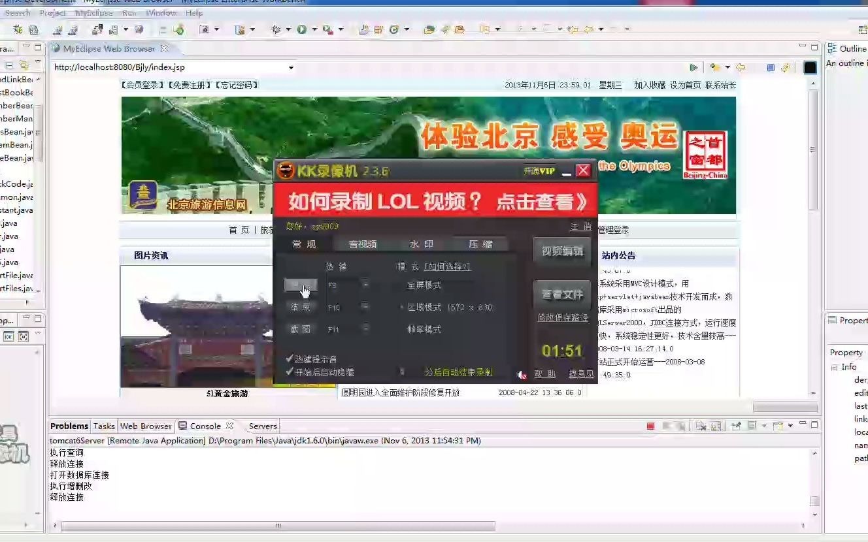Click the 结束 recording button
This screenshot has height=542, width=868.
coord(301,307)
